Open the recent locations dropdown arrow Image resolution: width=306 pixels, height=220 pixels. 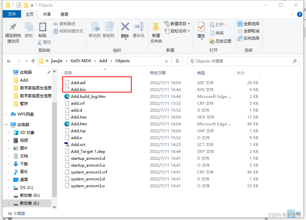point(26,61)
